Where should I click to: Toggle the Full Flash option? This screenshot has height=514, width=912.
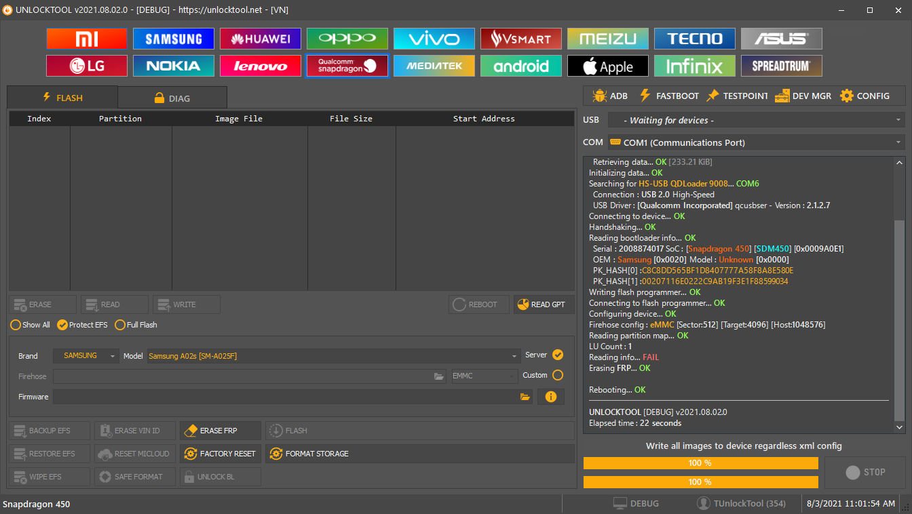click(136, 325)
